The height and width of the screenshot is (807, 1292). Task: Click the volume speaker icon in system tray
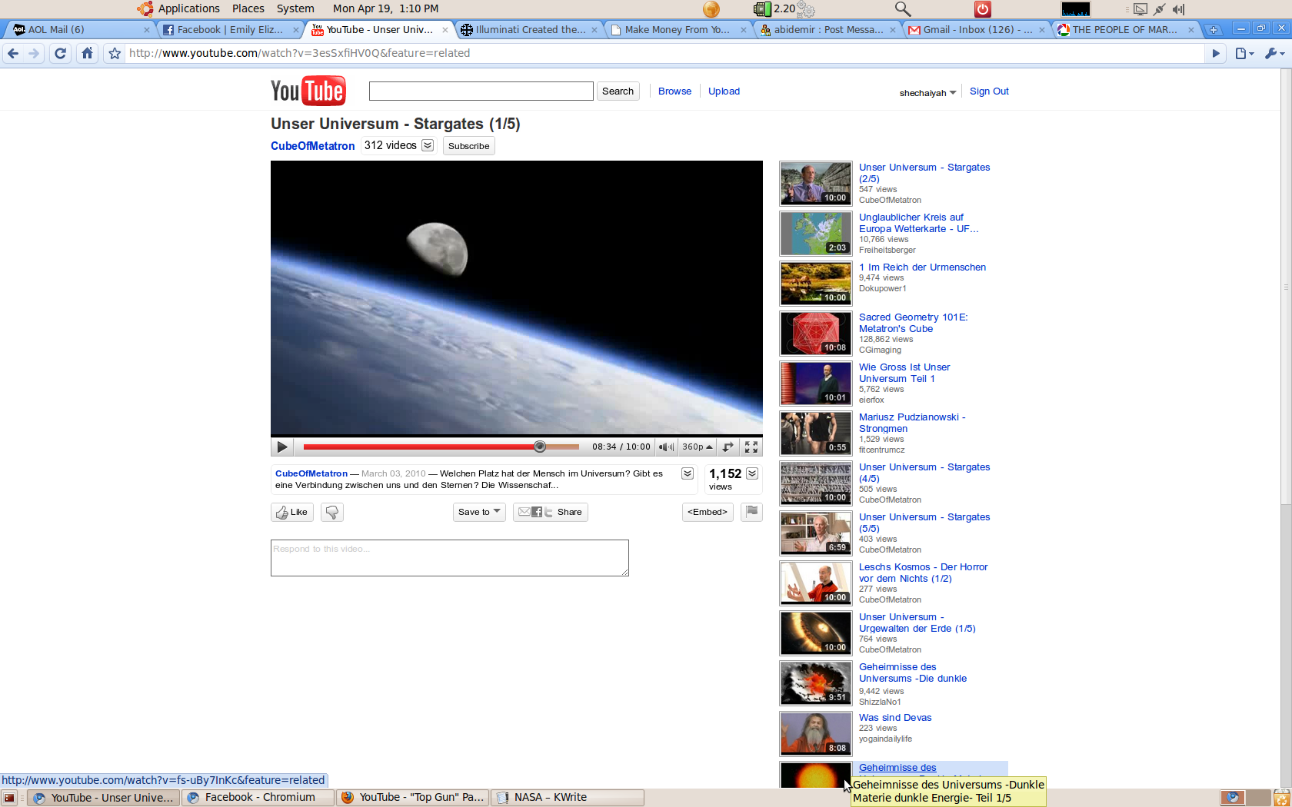tap(1178, 9)
